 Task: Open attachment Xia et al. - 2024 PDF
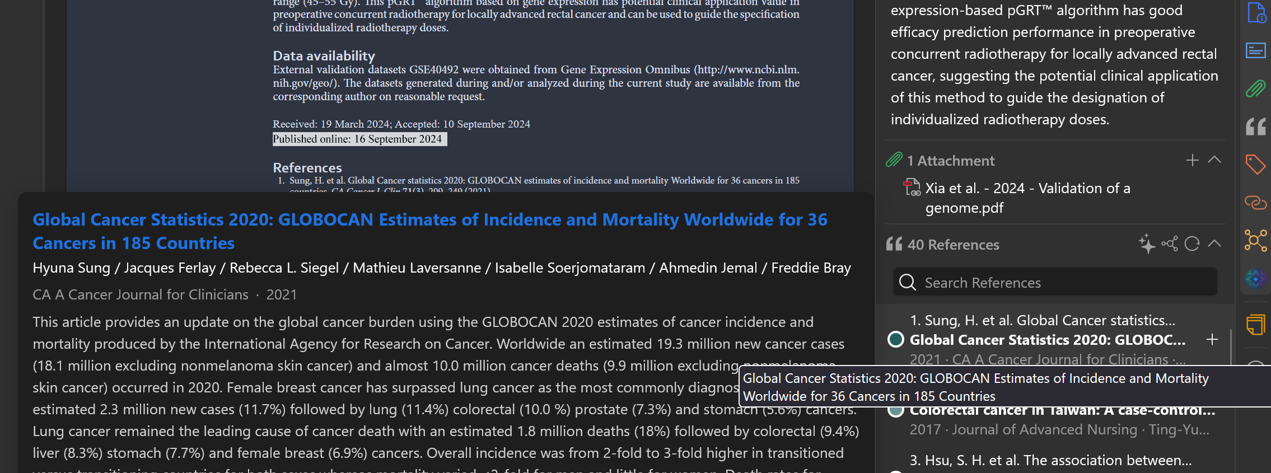(1027, 198)
